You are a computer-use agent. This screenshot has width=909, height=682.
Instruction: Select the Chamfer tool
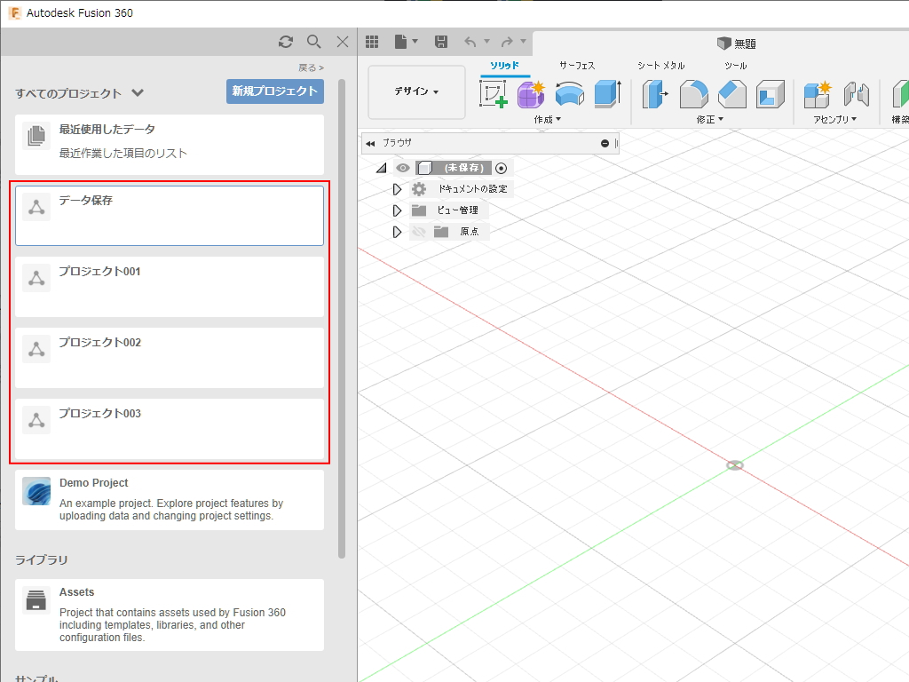(x=732, y=94)
